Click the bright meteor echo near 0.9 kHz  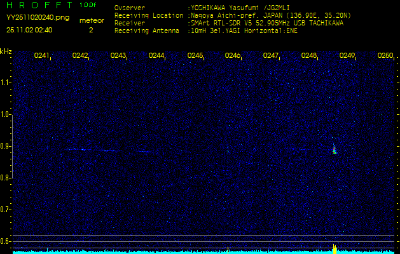[x=334, y=150]
